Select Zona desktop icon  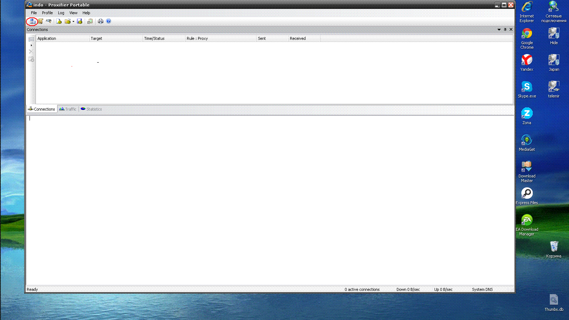click(x=527, y=116)
